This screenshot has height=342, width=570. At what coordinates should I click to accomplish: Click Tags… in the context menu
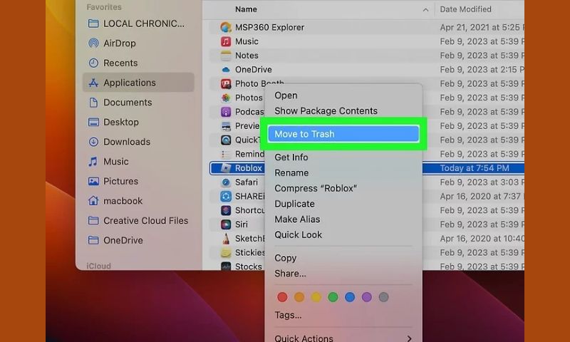(x=288, y=315)
